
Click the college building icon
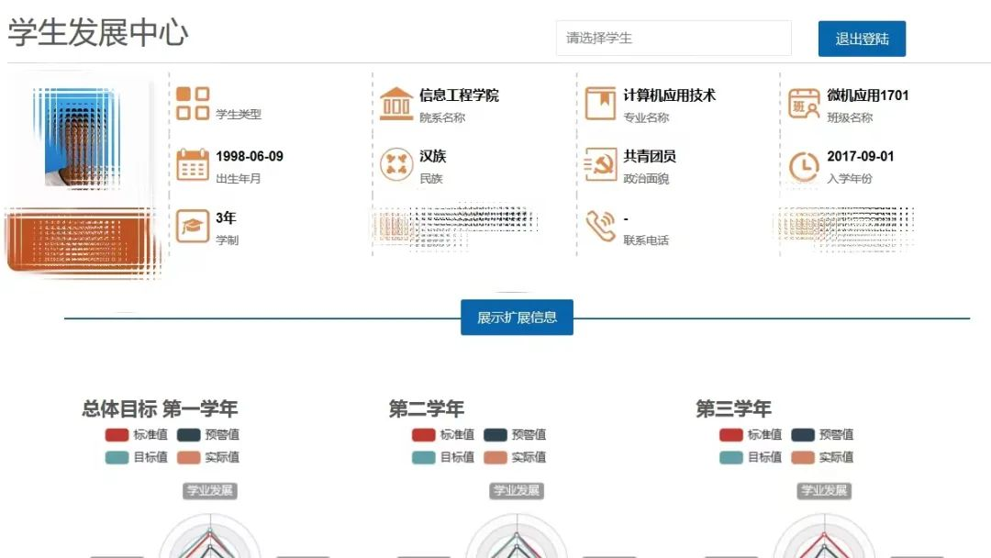[x=396, y=104]
